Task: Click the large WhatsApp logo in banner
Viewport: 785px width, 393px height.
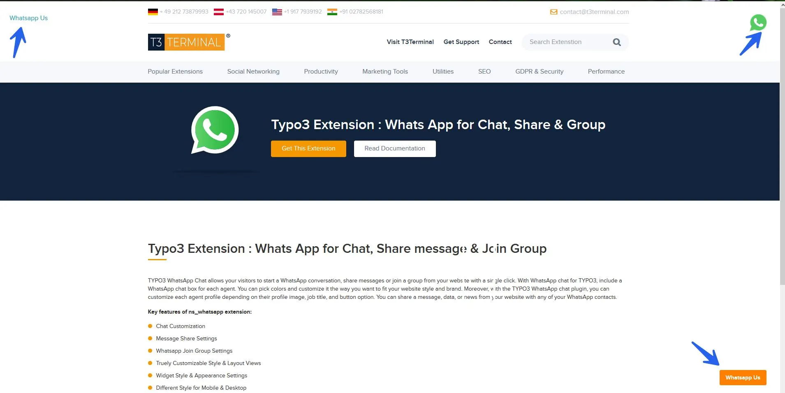Action: point(215,130)
